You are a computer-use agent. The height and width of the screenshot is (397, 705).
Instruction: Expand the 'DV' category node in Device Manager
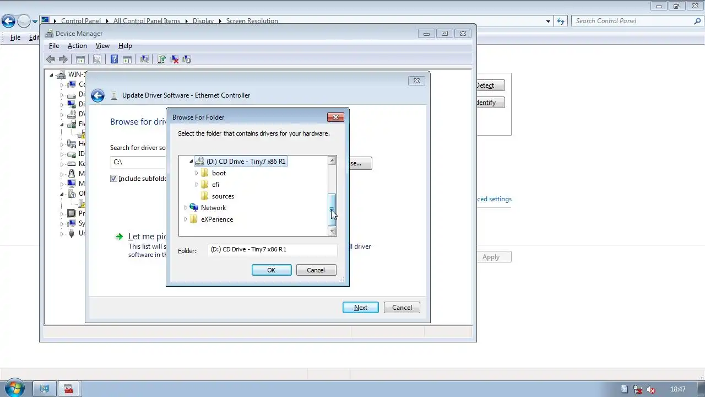click(62, 114)
